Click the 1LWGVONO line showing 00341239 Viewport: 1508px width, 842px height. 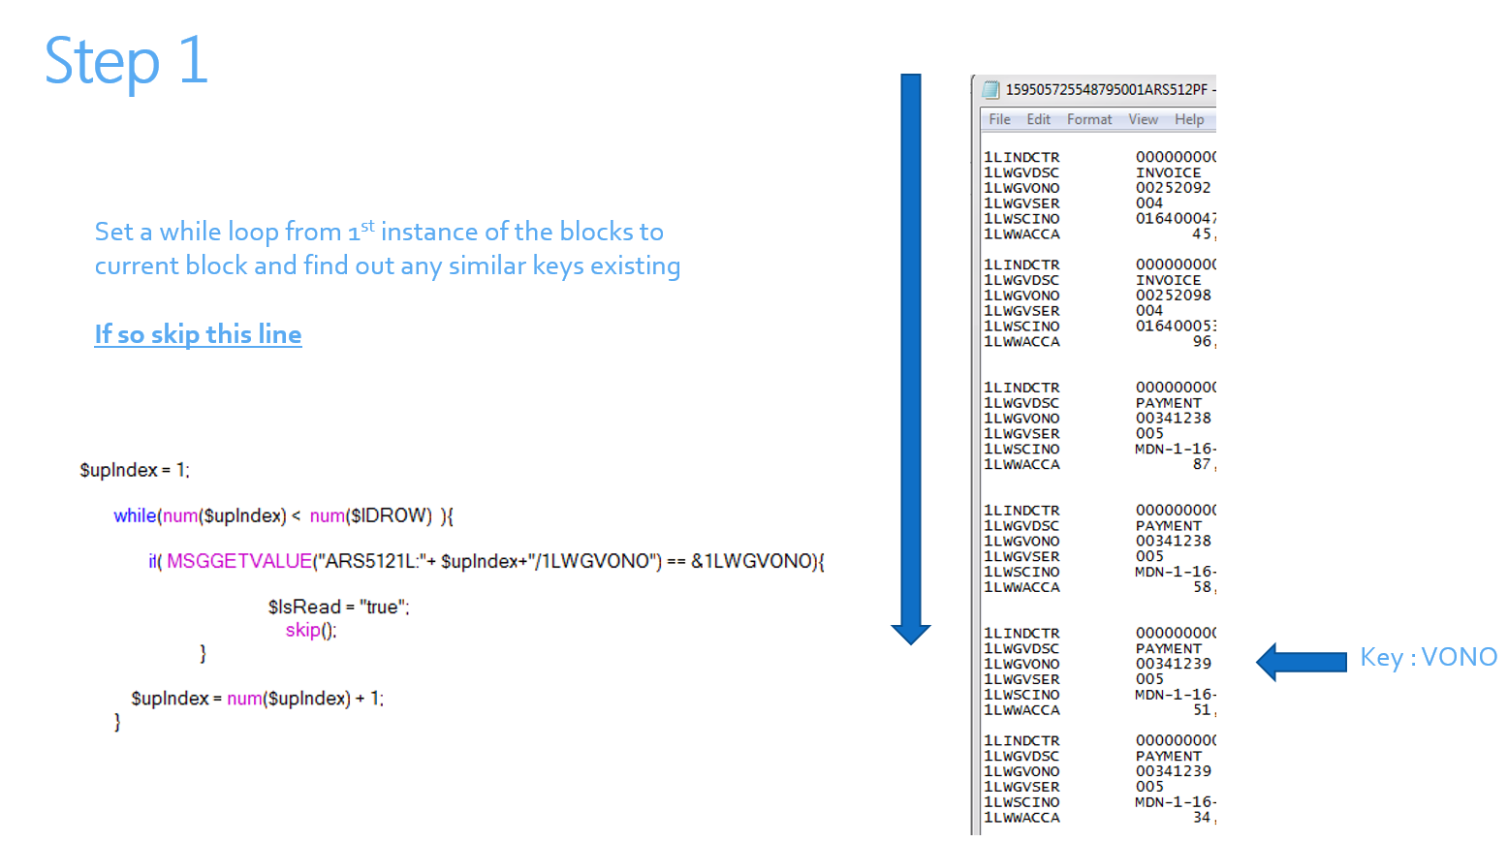coord(1174,664)
